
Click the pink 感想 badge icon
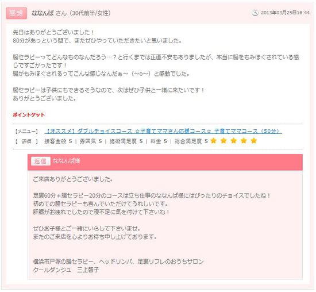tap(16, 13)
